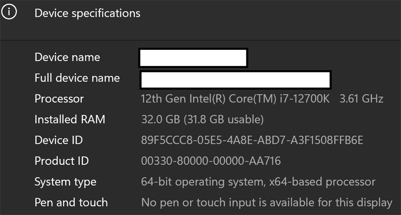Click the Pen and touch label
This screenshot has width=401, height=215.
(x=71, y=202)
